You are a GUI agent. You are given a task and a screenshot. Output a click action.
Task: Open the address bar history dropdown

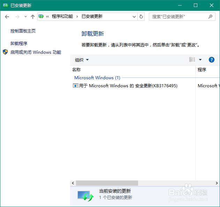tap(134, 17)
